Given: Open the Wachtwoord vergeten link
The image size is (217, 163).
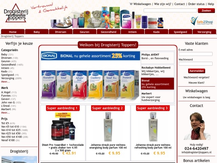Looking at the screenshot, I should [x=196, y=77].
